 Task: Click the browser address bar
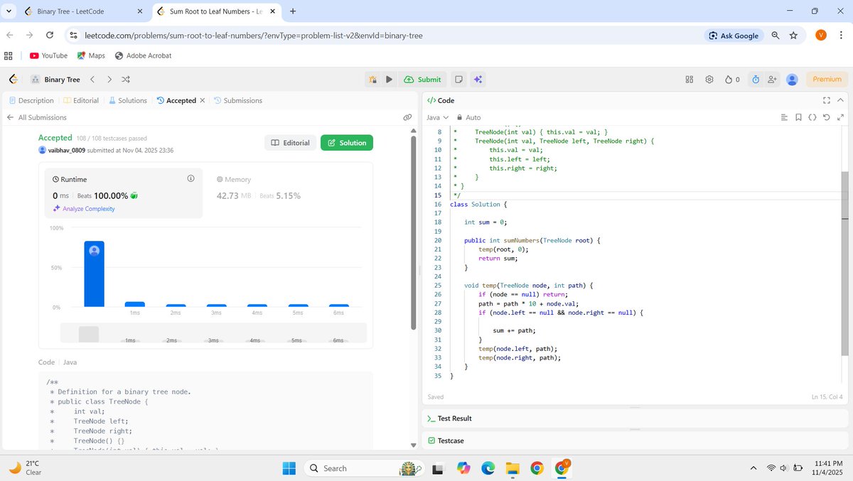384,36
